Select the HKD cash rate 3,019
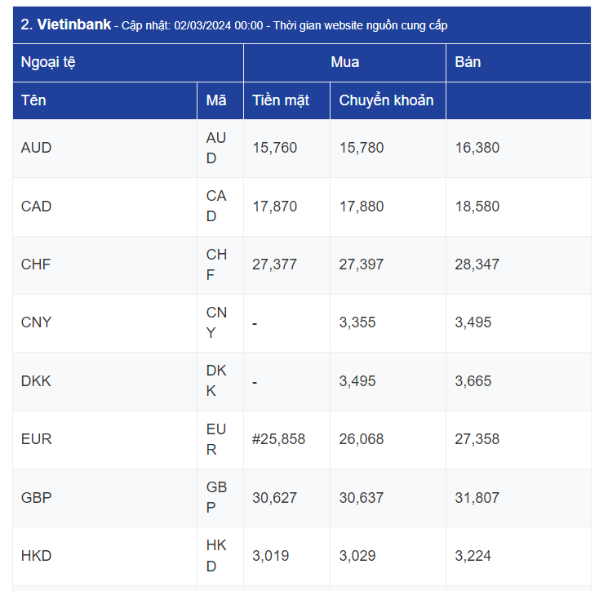Image resolution: width=608 pixels, height=591 pixels. 270,556
